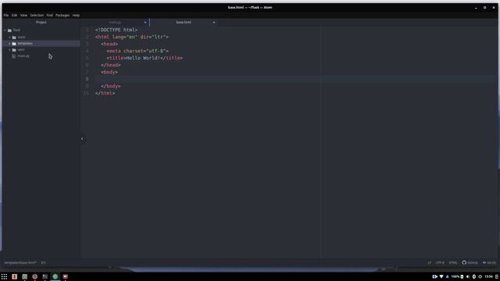Click the 15:56 clock
500x281 pixels.
tap(488, 276)
